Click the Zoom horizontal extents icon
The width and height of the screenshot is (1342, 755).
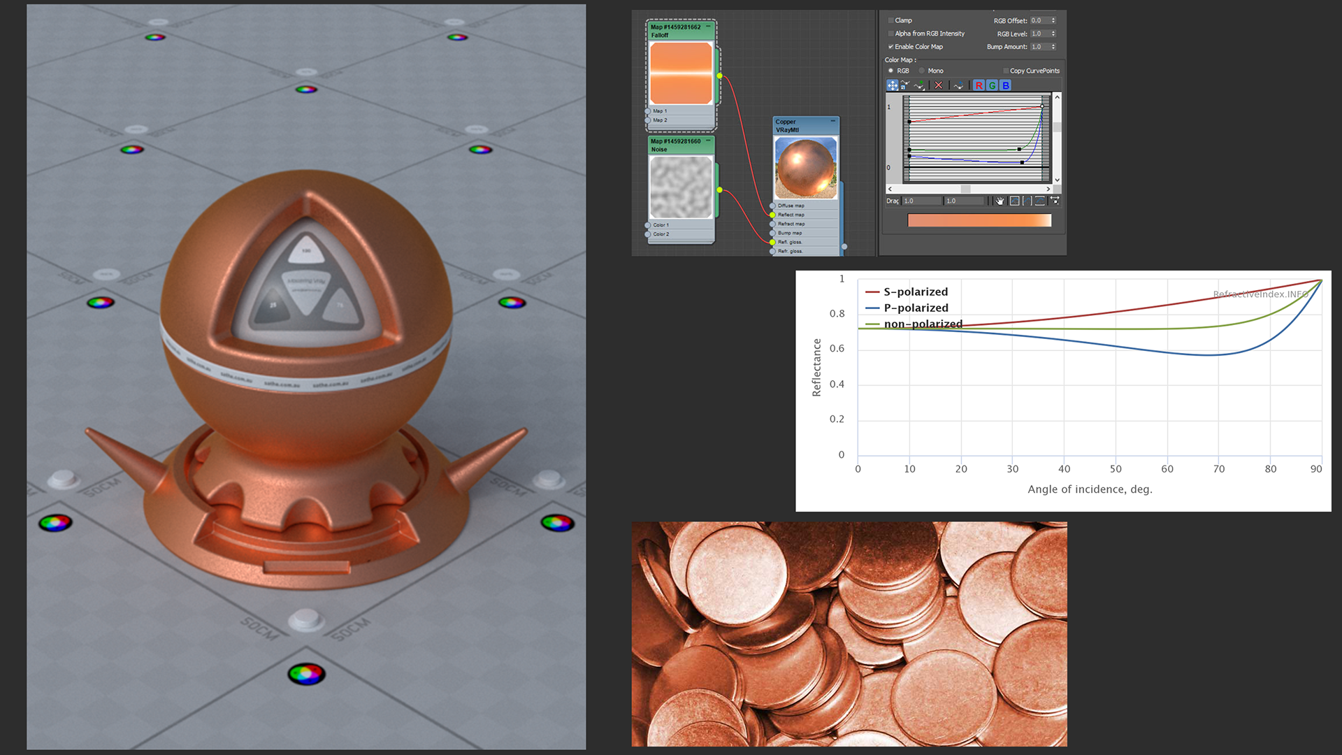(1027, 201)
